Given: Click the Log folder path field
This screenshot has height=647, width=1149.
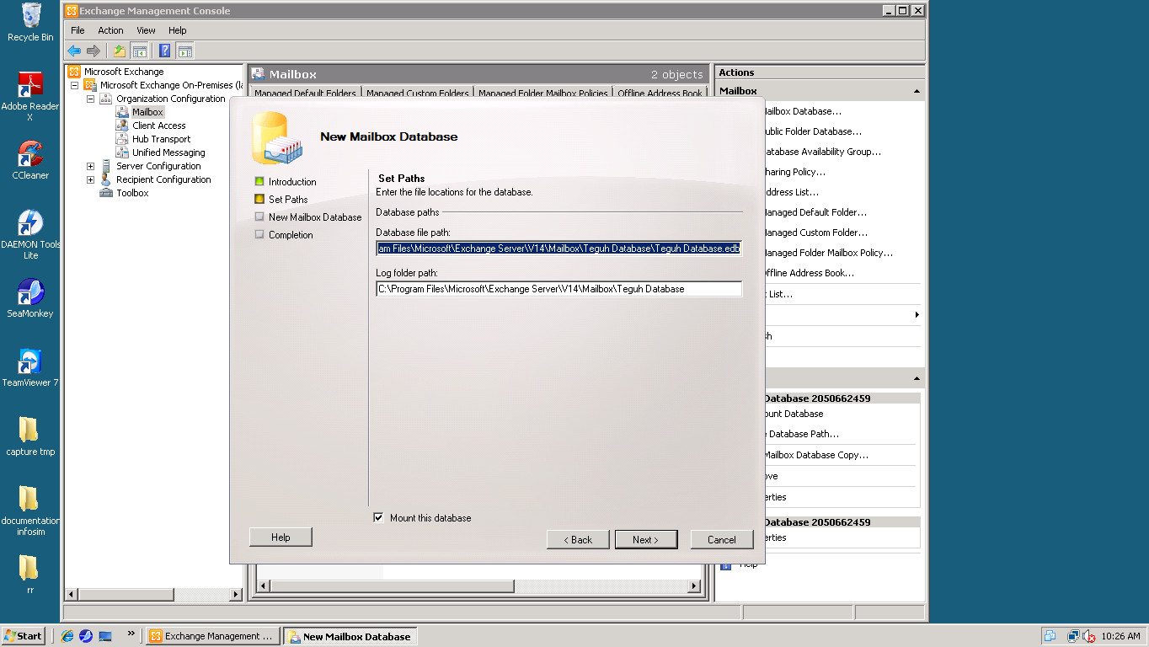Looking at the screenshot, I should pos(558,289).
